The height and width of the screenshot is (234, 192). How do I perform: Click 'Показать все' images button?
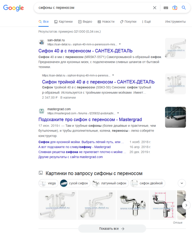click(112, 229)
